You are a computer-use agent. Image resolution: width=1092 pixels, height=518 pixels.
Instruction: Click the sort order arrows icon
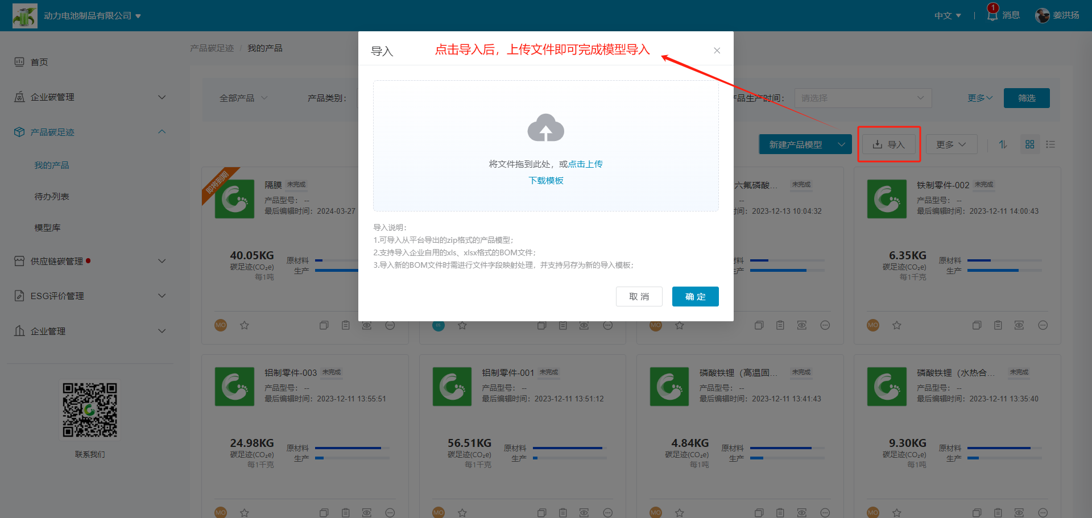(x=1003, y=144)
